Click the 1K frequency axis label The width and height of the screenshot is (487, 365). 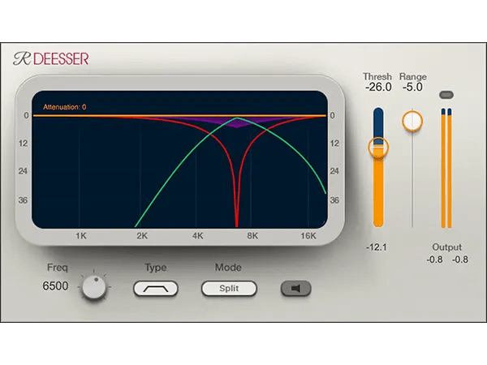pos(81,236)
